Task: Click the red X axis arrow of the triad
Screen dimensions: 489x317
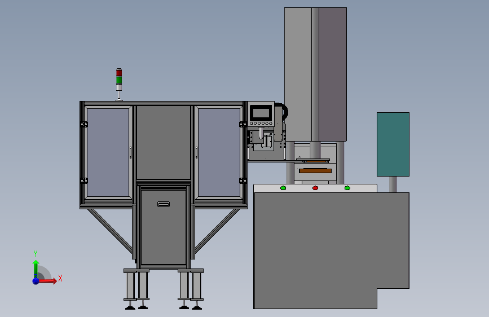Action: 47,281
